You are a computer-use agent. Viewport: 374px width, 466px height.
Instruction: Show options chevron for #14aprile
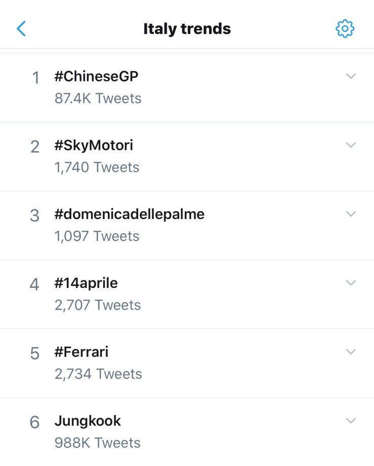351,282
